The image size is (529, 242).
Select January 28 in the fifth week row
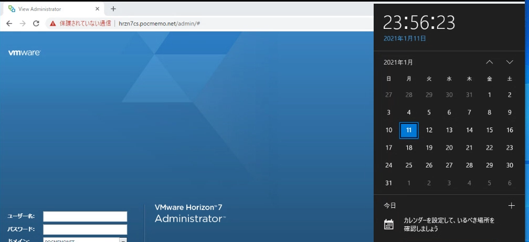pos(469,165)
